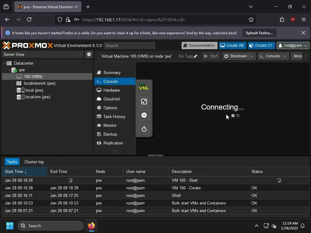Open Windows Start menu
Viewport: 311px width, 233px height.
[10, 226]
